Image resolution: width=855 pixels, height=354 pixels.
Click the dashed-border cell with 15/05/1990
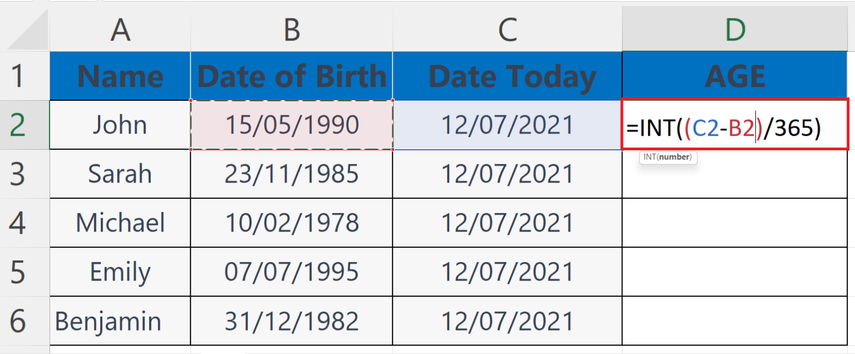[x=291, y=124]
